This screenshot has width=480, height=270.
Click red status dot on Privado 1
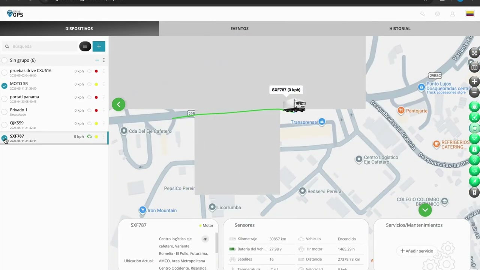[x=96, y=111]
